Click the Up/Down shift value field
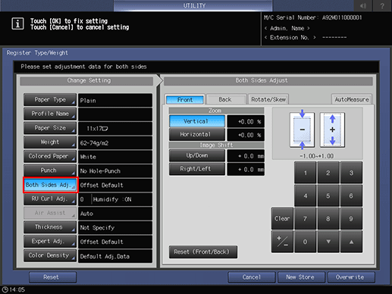Screen dimensions: 392x294 tap(246, 156)
